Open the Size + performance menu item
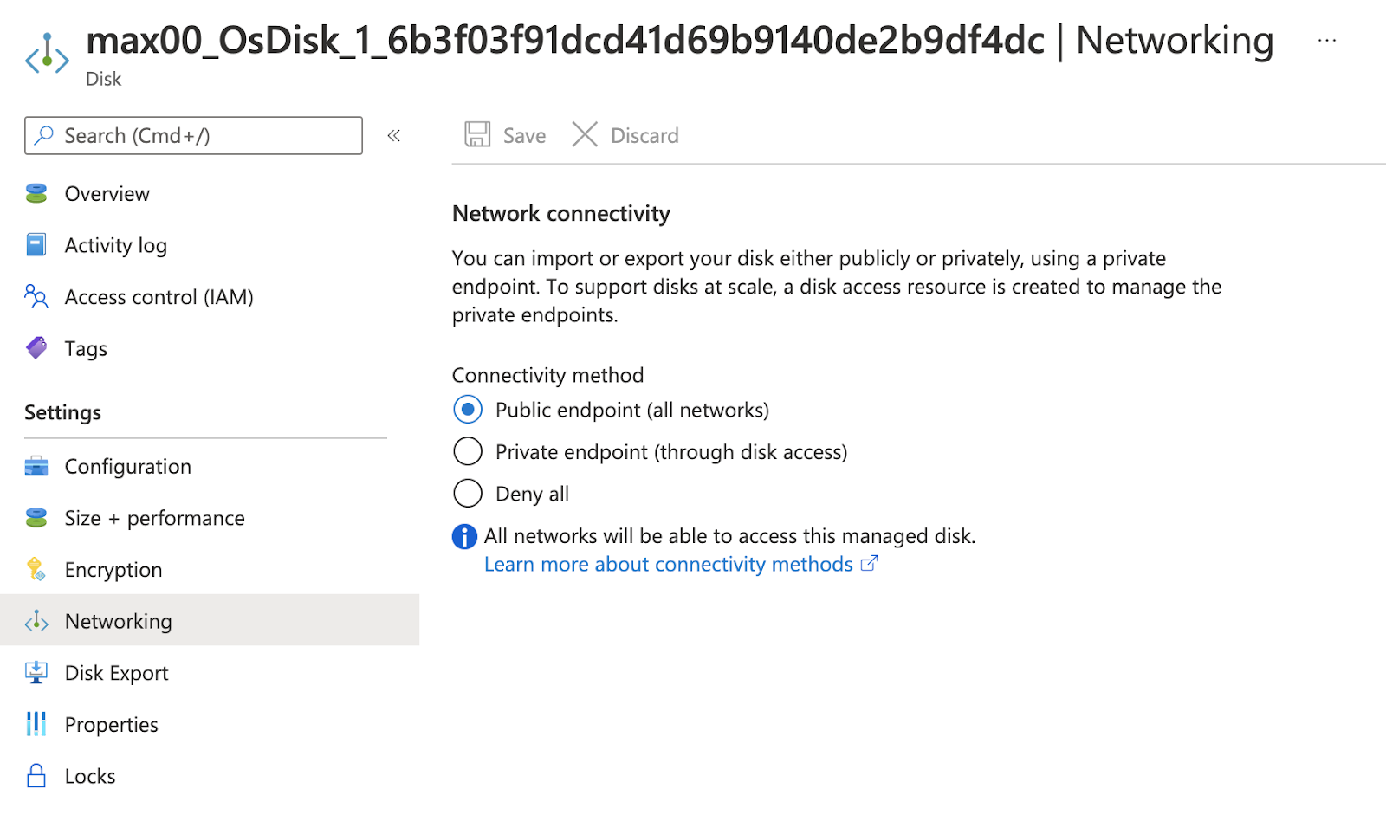Screen dimensions: 1386x815 pos(154,518)
